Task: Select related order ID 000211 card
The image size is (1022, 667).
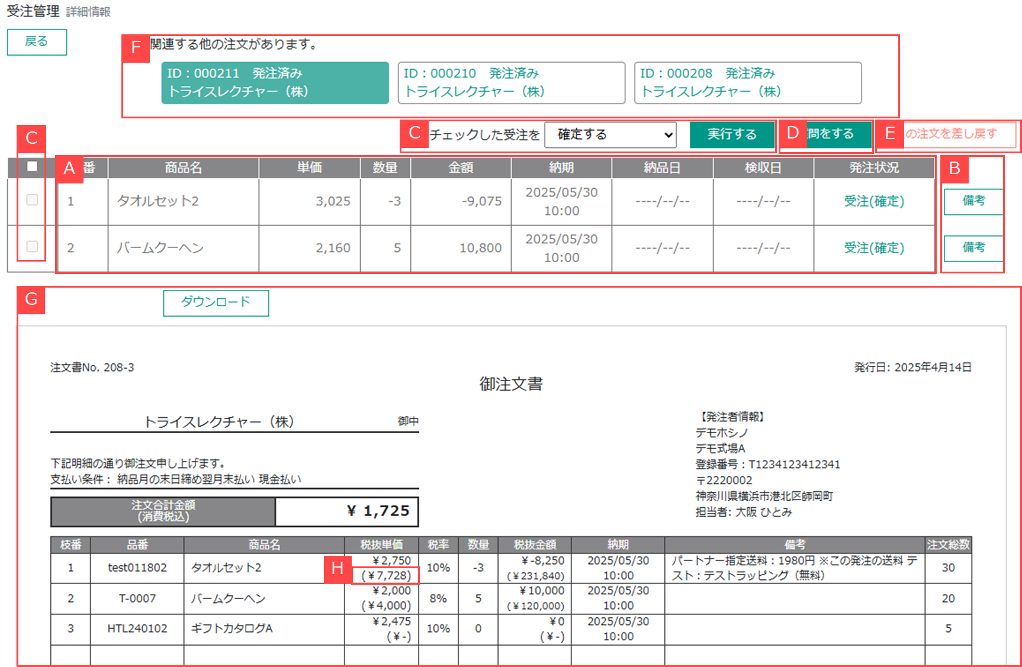Action: (275, 83)
